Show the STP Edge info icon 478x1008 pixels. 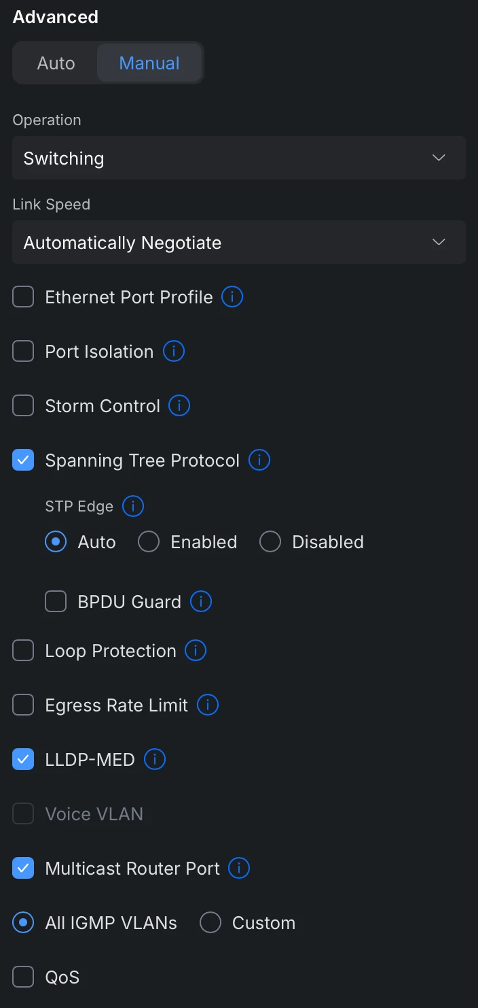click(x=133, y=506)
